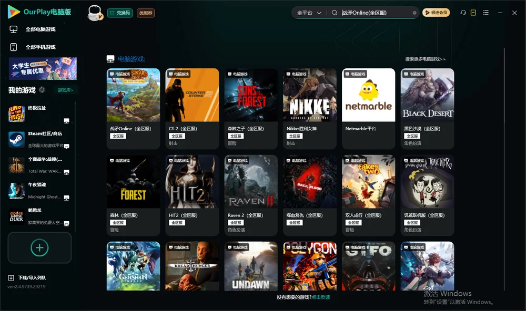Open the Raven 2 game card
The height and width of the screenshot is (311, 526).
pyautogui.click(x=251, y=195)
